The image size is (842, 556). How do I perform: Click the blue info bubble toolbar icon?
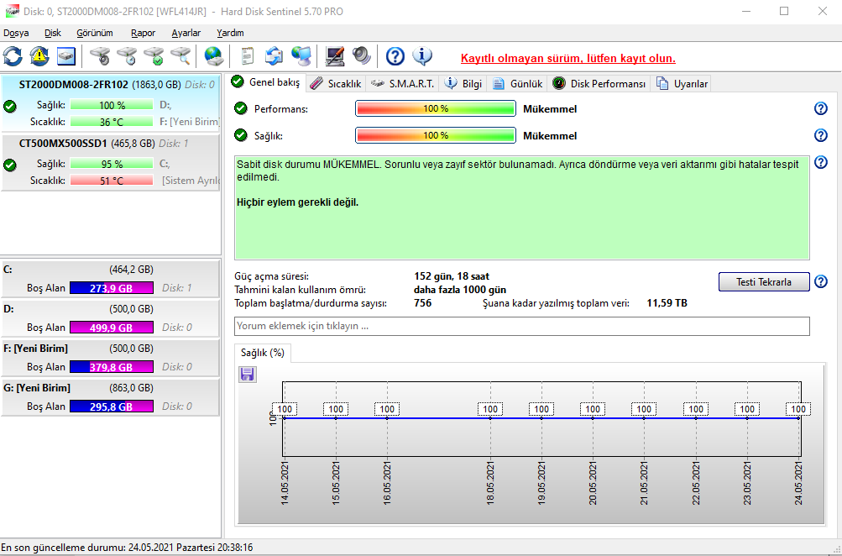click(422, 56)
